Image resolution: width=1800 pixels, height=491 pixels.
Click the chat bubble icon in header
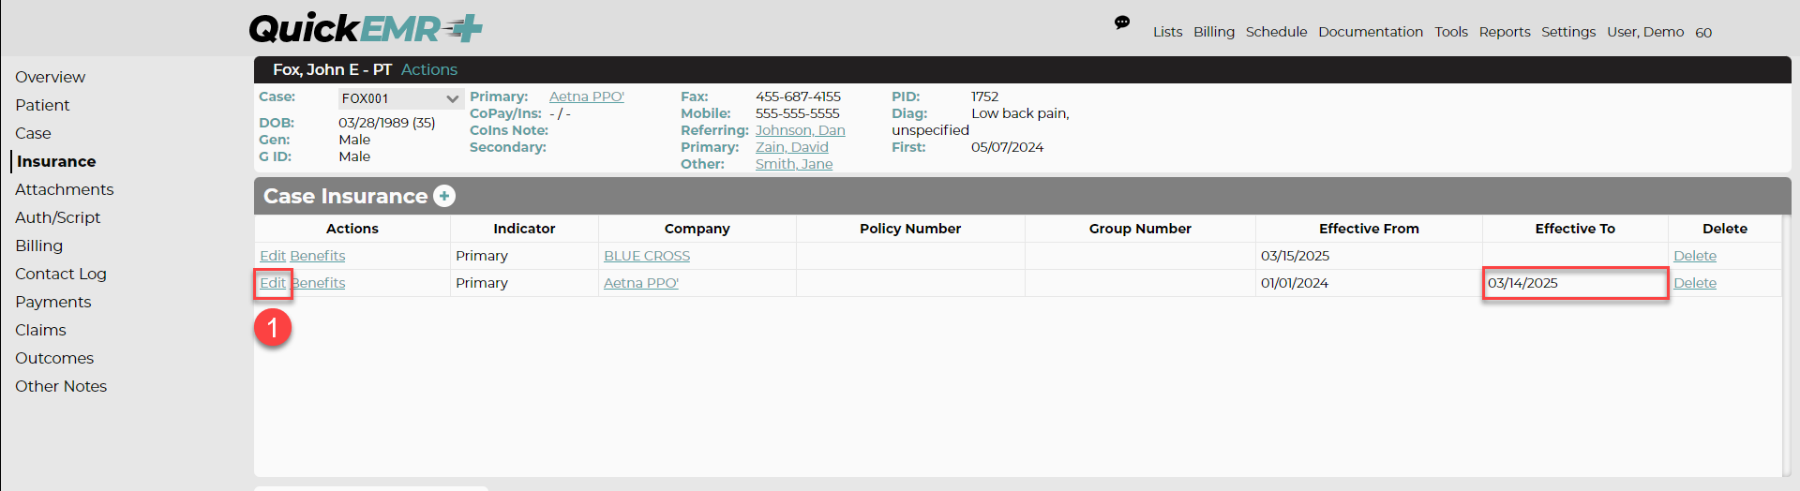[x=1122, y=22]
